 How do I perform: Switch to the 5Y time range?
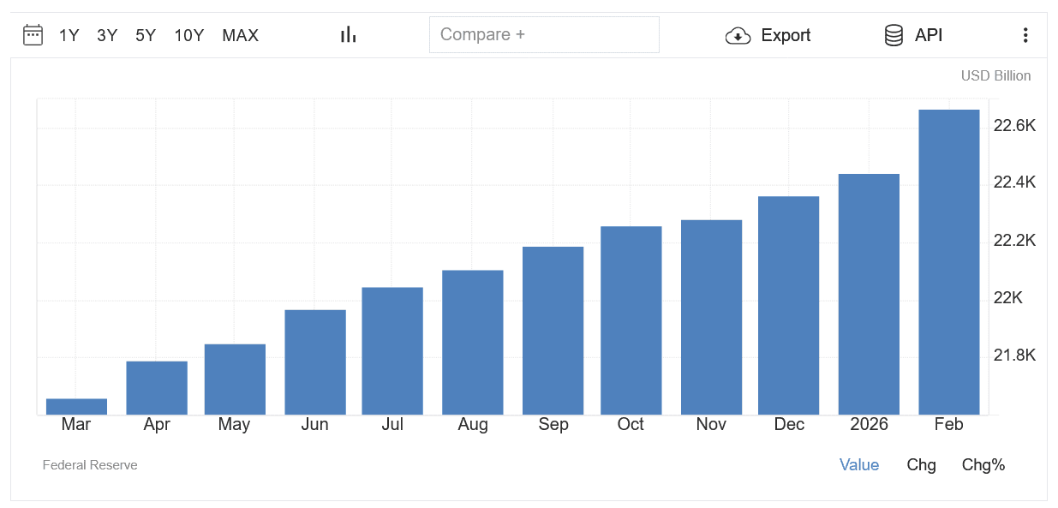pos(146,35)
